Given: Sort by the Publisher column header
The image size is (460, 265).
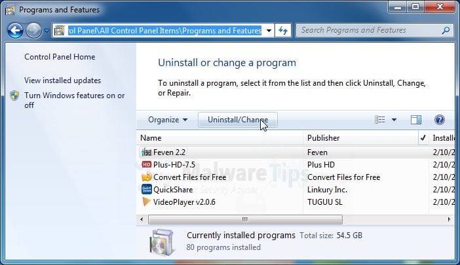Looking at the screenshot, I should point(360,138).
